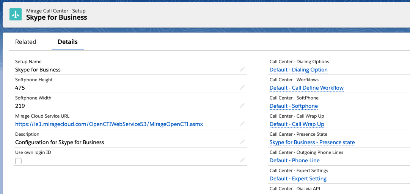Open Skype for Business - Presence state link
This screenshot has width=410, height=194.
click(x=312, y=142)
